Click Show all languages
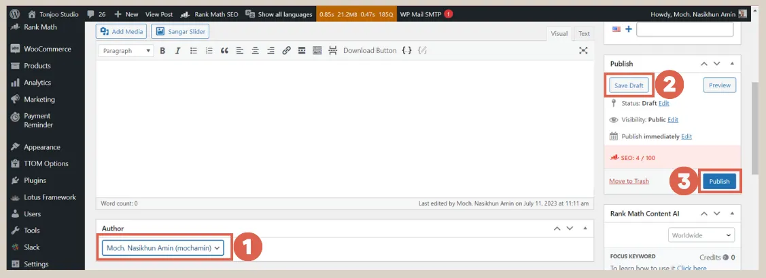The height and width of the screenshot is (278, 766). pos(279,14)
